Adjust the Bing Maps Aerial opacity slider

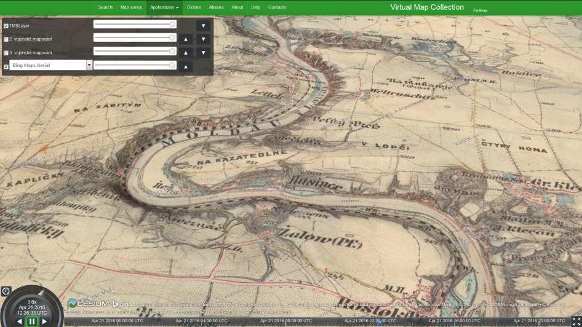click(135, 65)
